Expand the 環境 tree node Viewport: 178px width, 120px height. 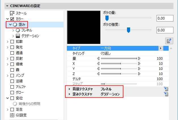pyautogui.click(x=7, y=64)
